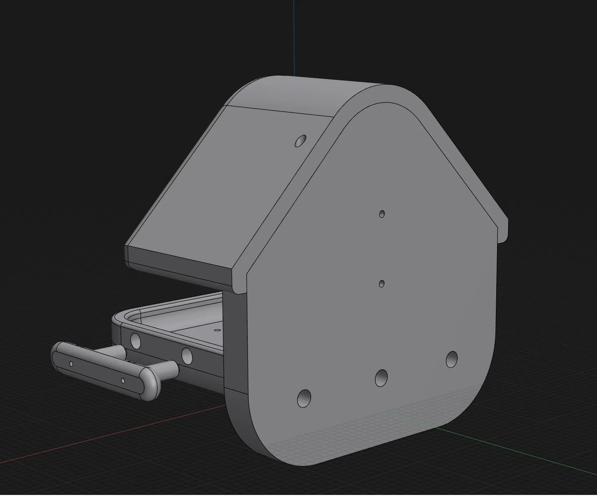
Task: Select the right hole on the drawer front
Action: [x=187, y=356]
